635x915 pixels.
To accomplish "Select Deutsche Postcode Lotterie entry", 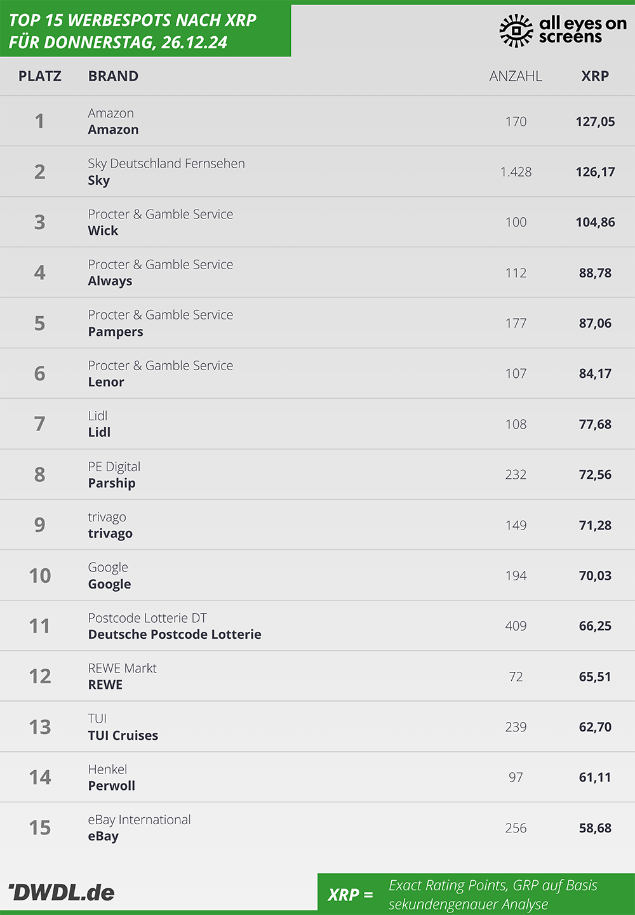I will tap(175, 634).
